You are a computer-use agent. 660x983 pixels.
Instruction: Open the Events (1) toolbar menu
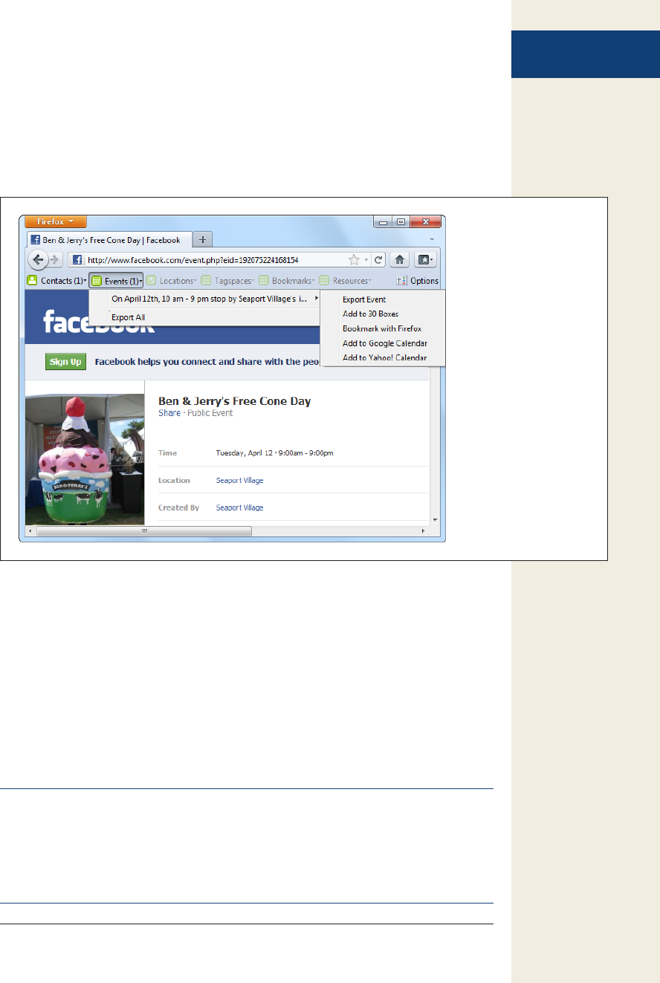pyautogui.click(x=116, y=281)
